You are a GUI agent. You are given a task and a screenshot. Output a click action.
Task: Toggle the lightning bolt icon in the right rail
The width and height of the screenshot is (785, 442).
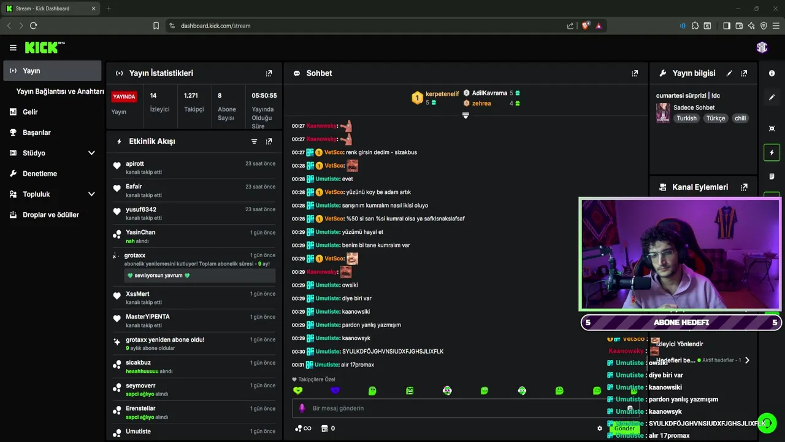772,152
